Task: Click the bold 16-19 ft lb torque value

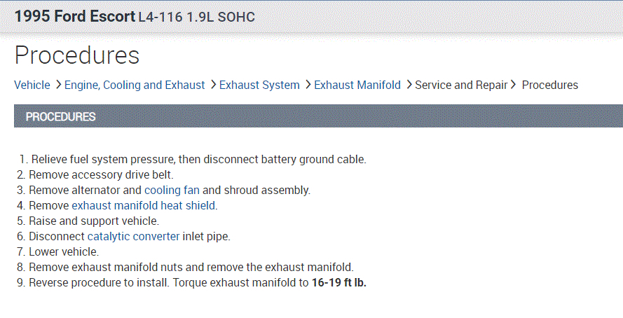Action: click(x=339, y=283)
